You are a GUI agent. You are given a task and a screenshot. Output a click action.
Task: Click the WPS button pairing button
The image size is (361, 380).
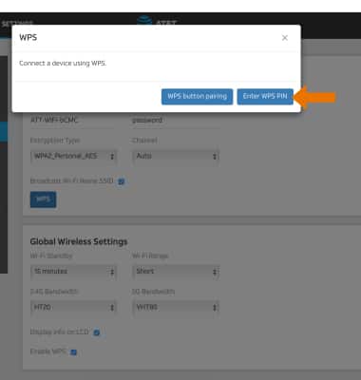[197, 96]
